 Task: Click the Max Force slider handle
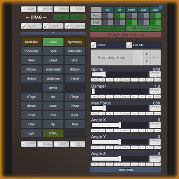click(104, 108)
